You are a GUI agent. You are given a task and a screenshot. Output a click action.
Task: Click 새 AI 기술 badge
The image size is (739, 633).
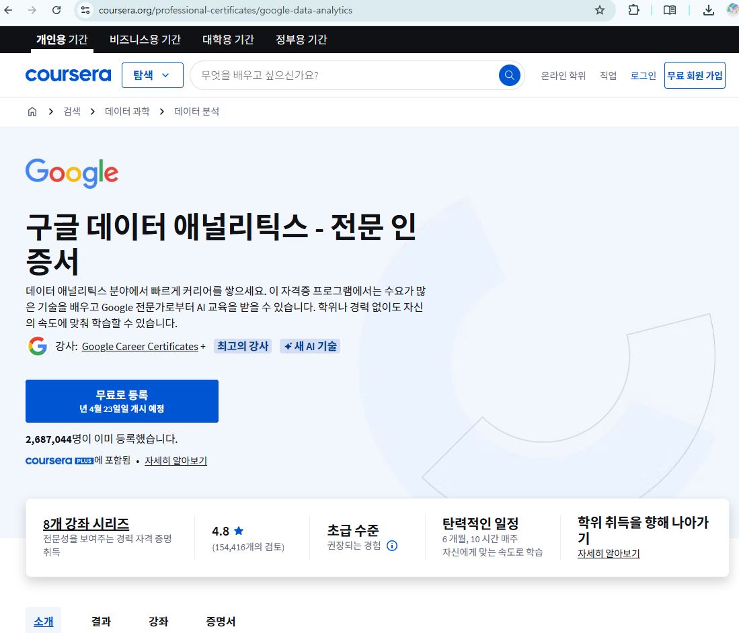tap(310, 346)
